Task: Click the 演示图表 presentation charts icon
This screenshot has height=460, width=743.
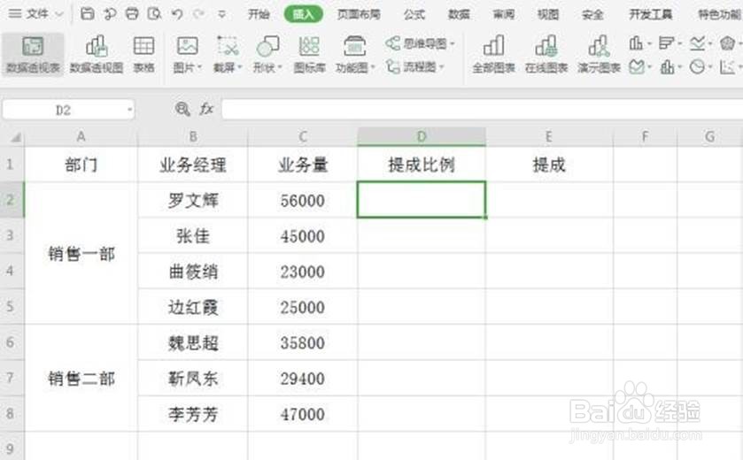Action: pos(599,55)
